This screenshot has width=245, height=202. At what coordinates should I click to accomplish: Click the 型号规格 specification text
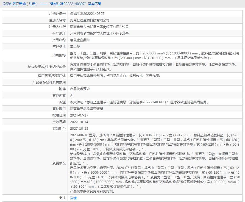click(154, 56)
